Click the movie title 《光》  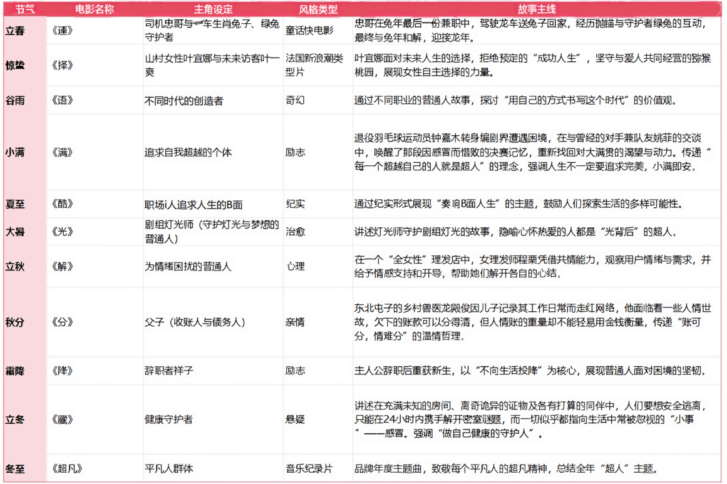62,231
